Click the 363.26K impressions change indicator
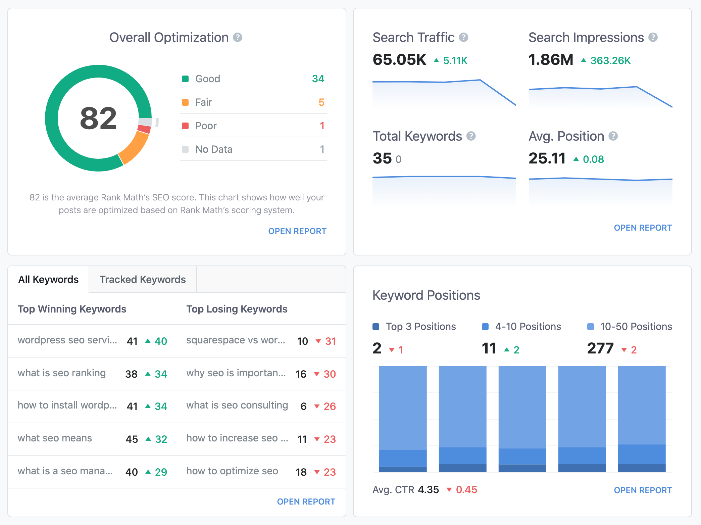 point(606,60)
